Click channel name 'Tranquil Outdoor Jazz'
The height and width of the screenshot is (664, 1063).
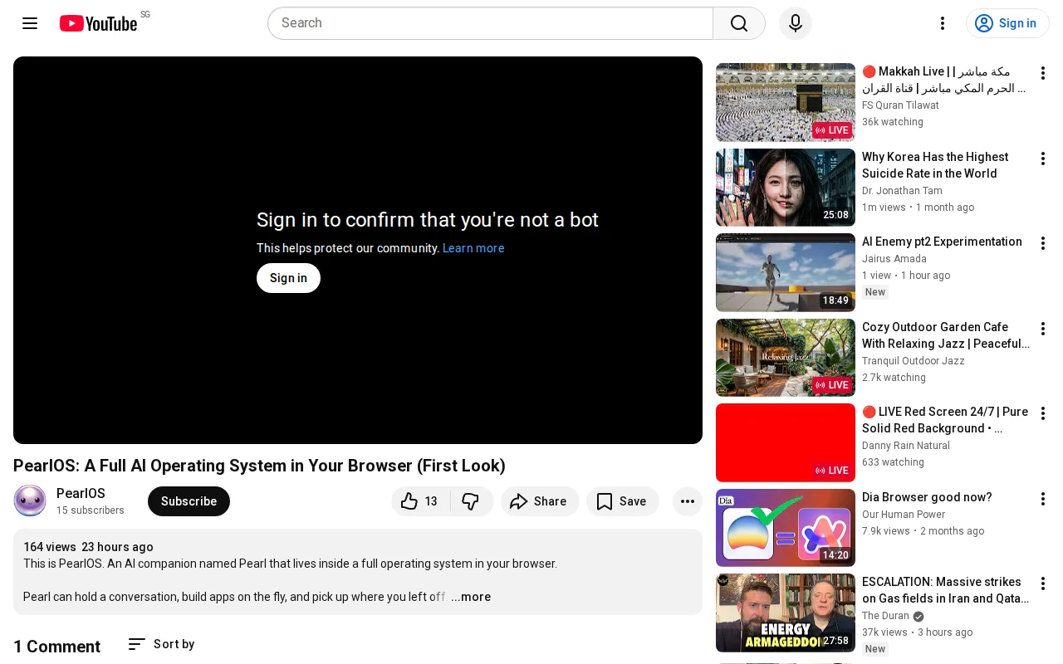click(x=914, y=361)
